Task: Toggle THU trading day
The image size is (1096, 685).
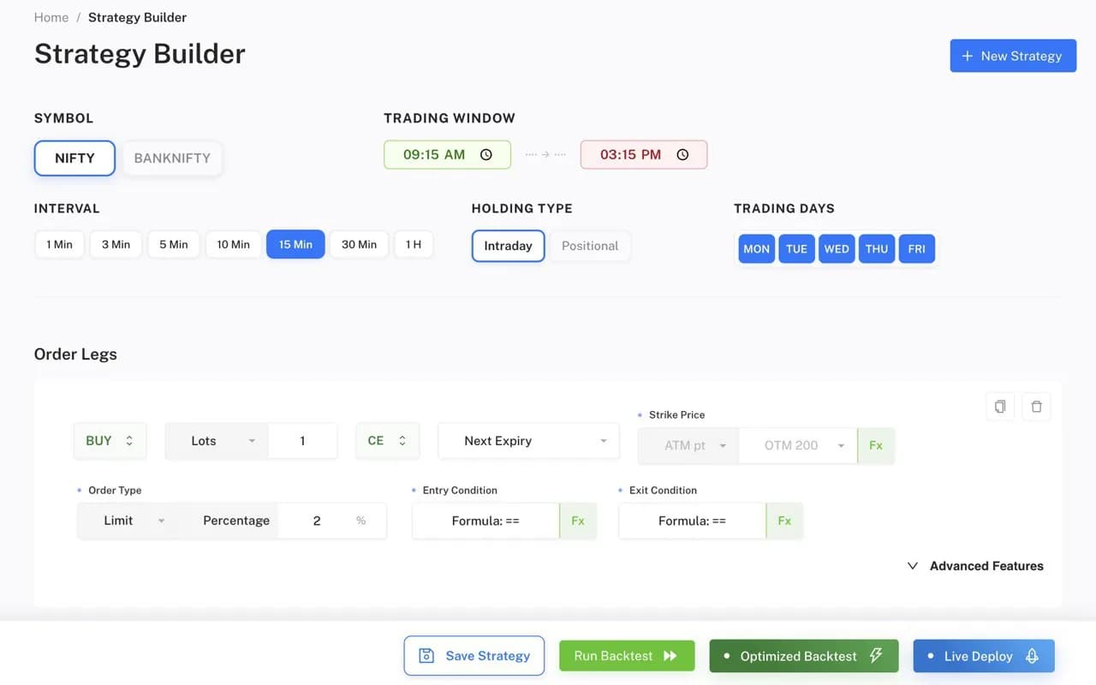Action: point(877,249)
